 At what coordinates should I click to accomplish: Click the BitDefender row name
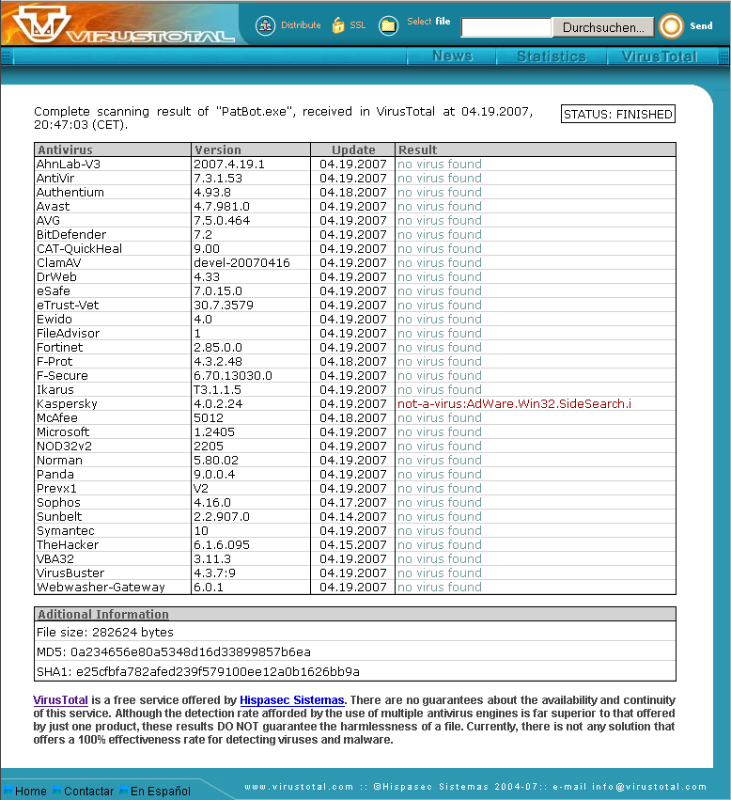tap(71, 234)
